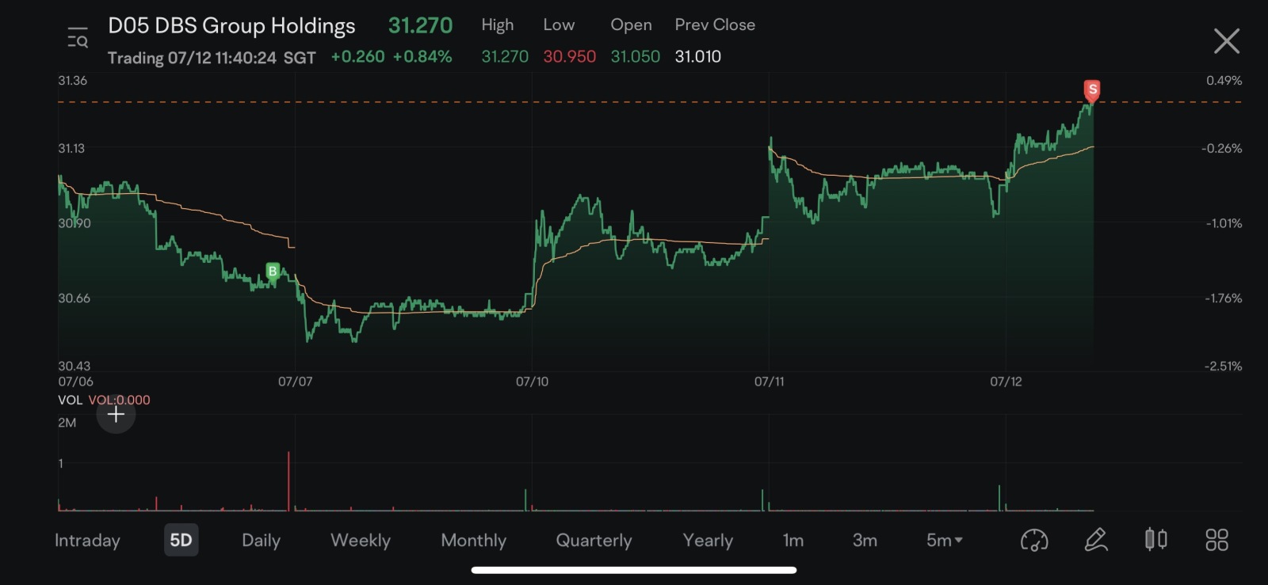
Task: Switch to the Monthly chart
Action: (473, 541)
